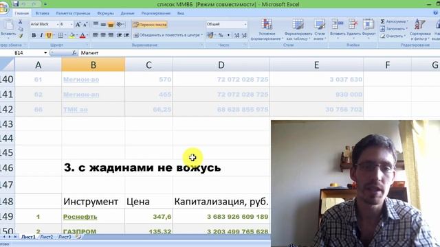The width and height of the screenshot is (440, 247).
Task: Open the font color dropdown arrow
Action: tap(87, 35)
